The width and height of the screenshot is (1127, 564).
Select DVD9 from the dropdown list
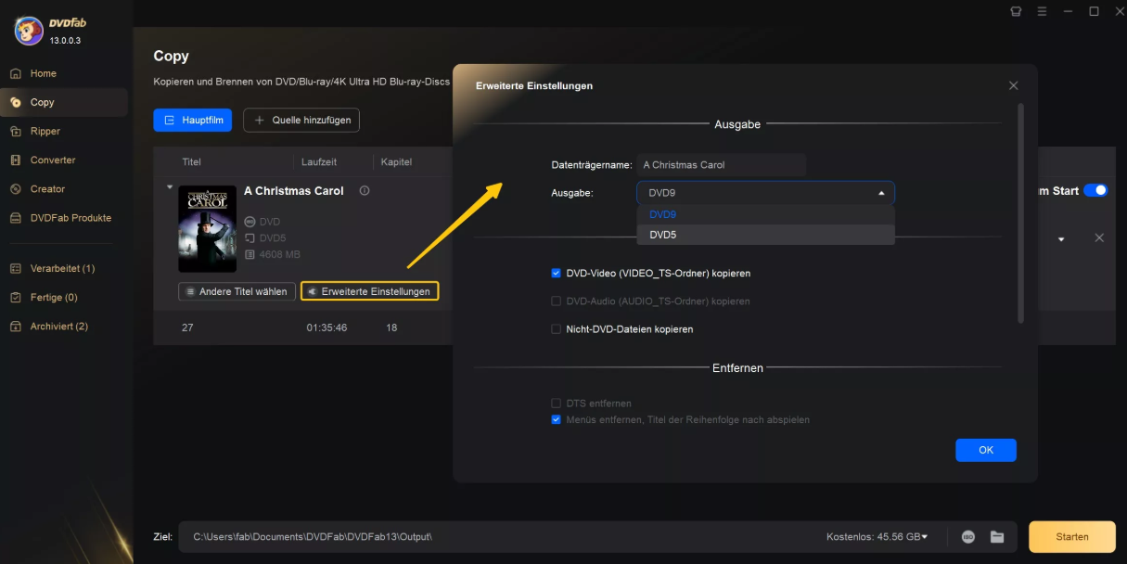pyautogui.click(x=765, y=214)
